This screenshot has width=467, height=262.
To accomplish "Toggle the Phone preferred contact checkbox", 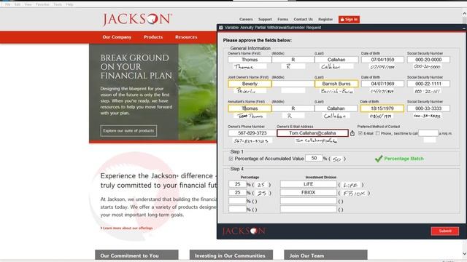I will pos(378,133).
